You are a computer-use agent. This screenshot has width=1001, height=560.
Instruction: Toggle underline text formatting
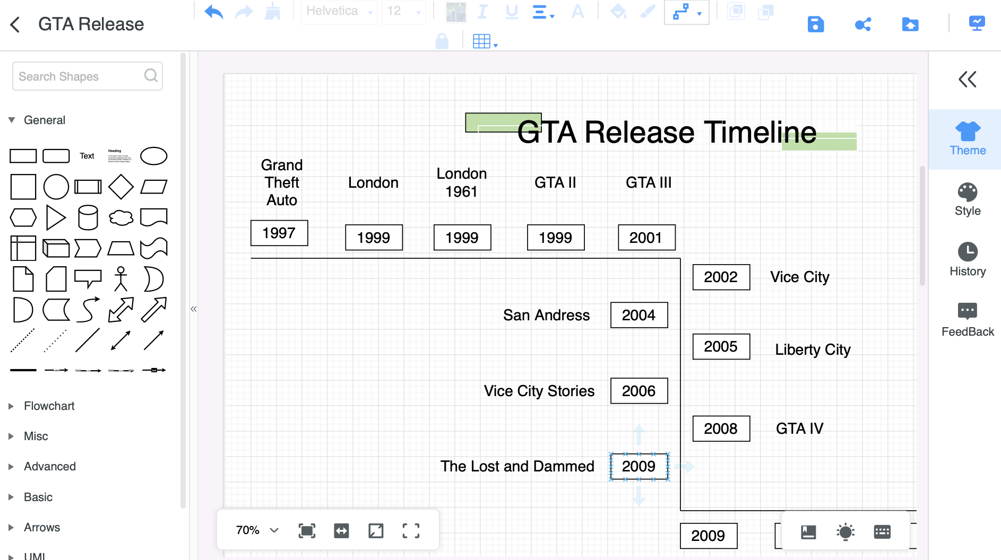tap(512, 11)
